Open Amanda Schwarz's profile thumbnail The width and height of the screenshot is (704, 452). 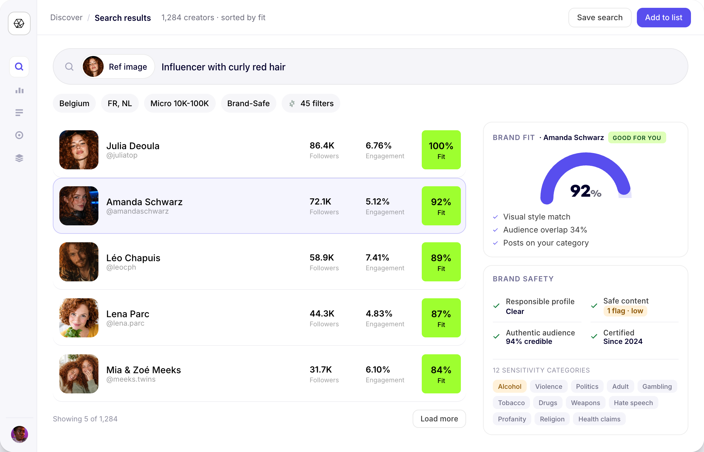pos(79,206)
